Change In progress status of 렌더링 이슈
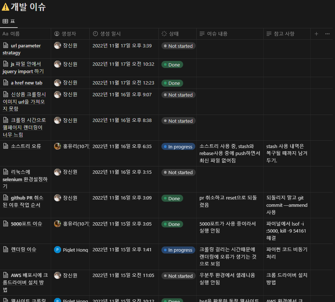The image size is (335, 302). [x=178, y=250]
